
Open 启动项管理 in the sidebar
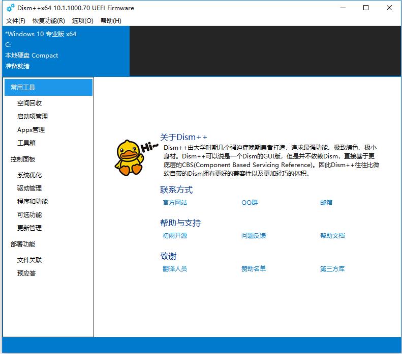[x=33, y=117]
